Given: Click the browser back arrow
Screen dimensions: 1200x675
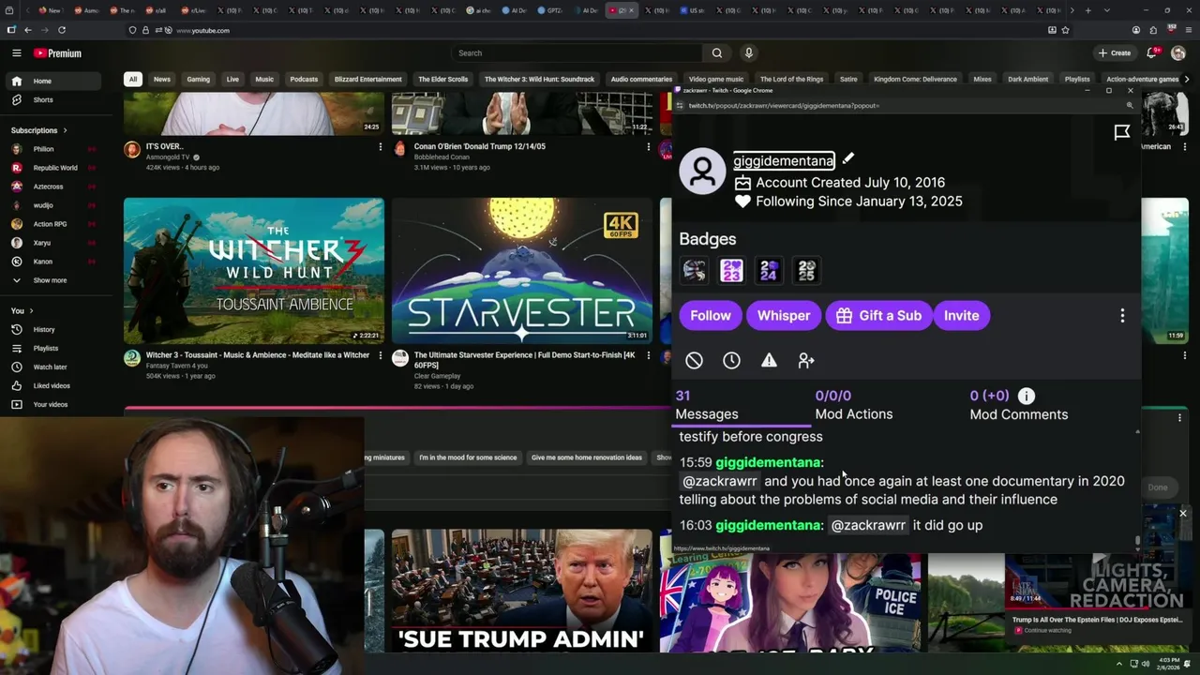Looking at the screenshot, I should tap(28, 30).
